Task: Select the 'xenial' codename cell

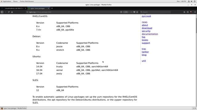Action: (59, 70)
